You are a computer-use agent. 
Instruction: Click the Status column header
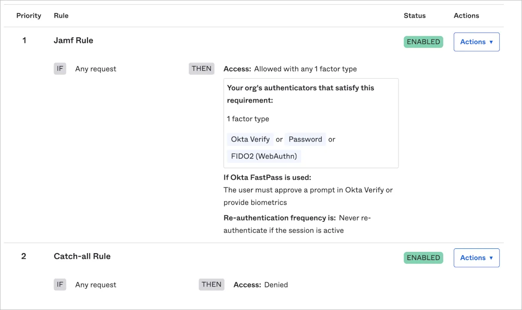pos(415,16)
